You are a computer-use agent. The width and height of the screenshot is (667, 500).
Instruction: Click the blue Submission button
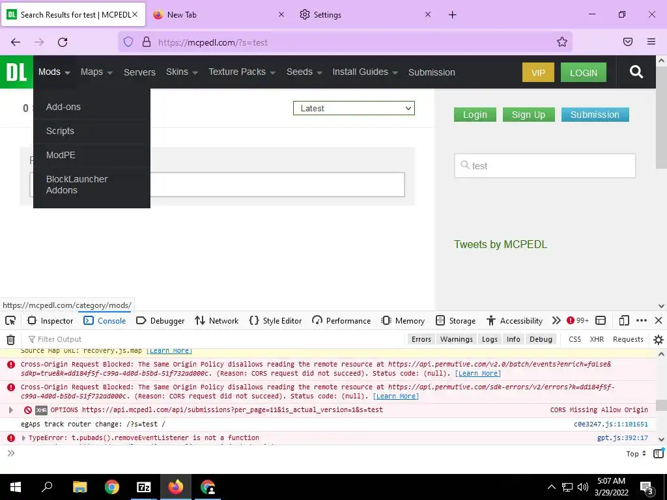(595, 115)
